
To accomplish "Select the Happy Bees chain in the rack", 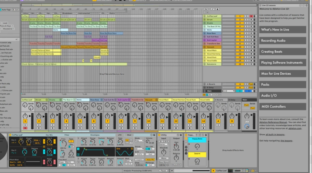I will point(197,140).
